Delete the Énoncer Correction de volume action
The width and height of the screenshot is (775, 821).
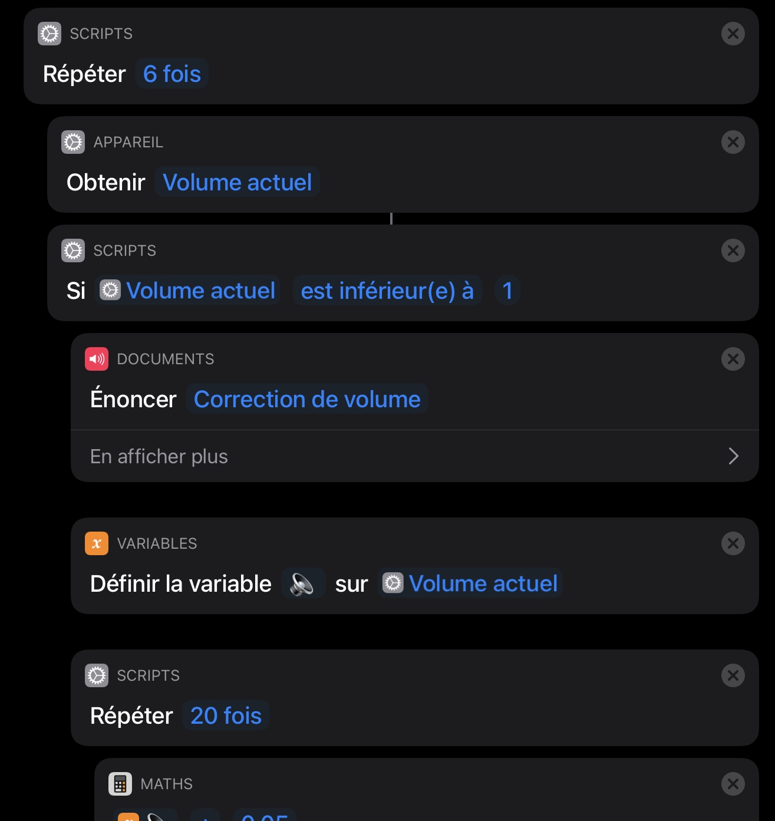[733, 359]
